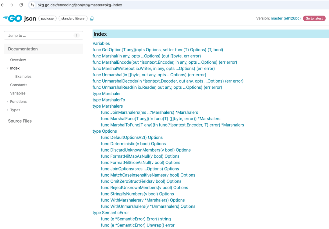This screenshot has height=229, width=329.
Task: Click the page reload icon
Action: click(x=21, y=5)
